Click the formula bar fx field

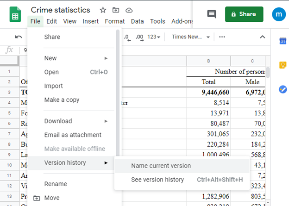pos(147,50)
